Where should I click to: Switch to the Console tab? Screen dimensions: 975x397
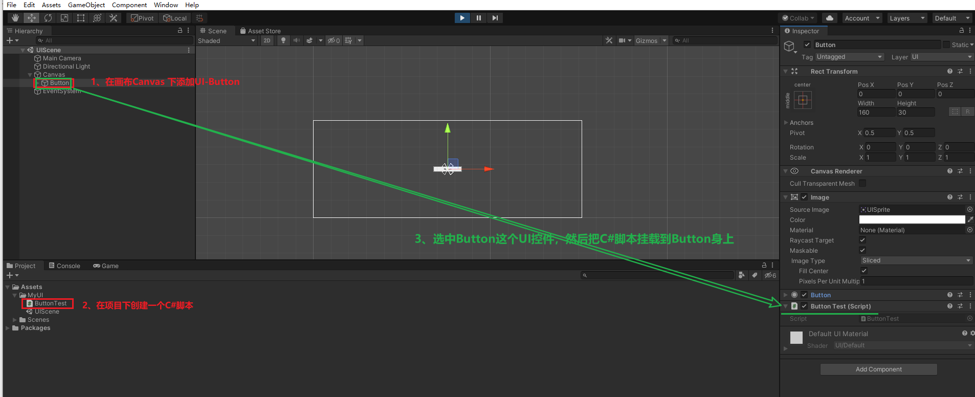(x=64, y=266)
